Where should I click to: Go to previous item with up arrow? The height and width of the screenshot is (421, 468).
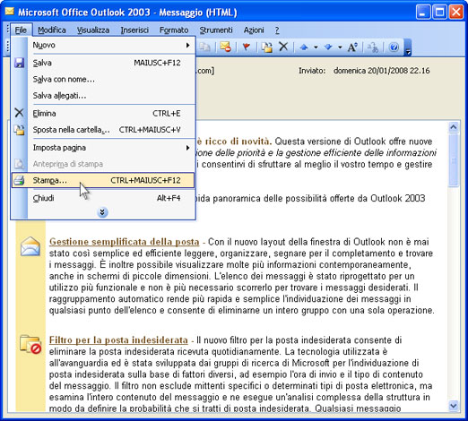pyautogui.click(x=304, y=47)
